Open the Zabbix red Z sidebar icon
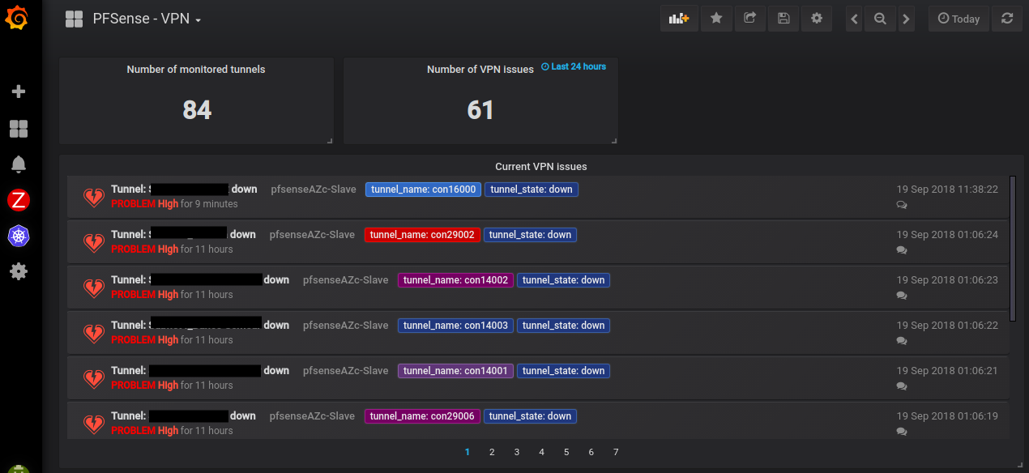Viewport: 1029px width, 473px height. point(18,200)
